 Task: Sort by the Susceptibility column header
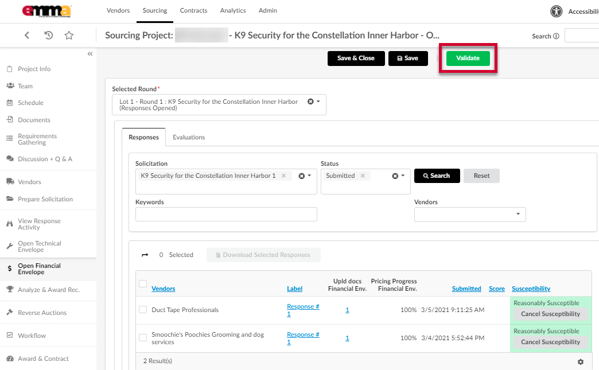coord(531,289)
